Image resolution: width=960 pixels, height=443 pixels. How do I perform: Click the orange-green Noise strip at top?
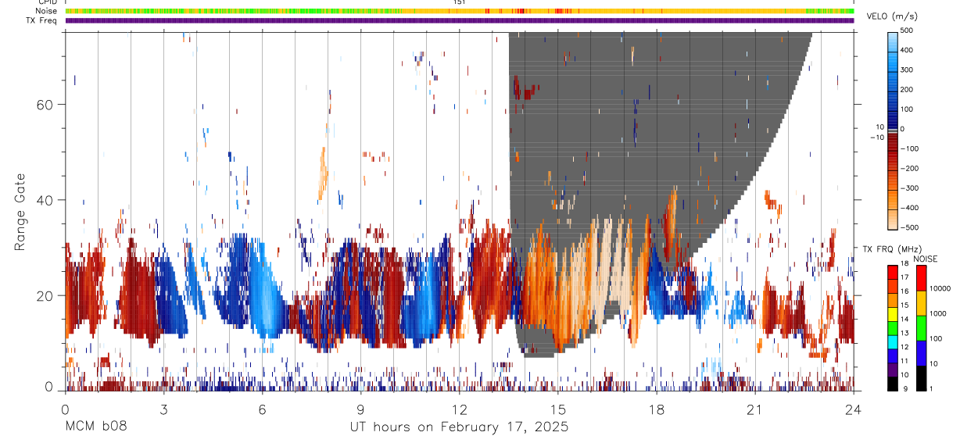point(460,11)
